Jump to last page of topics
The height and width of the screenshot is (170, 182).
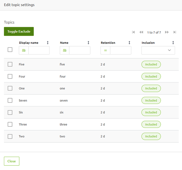[174, 32]
